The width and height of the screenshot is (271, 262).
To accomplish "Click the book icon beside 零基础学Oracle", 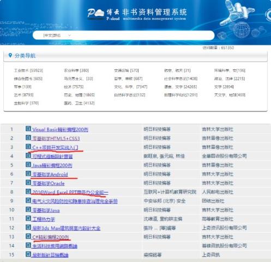I will click(28, 182).
